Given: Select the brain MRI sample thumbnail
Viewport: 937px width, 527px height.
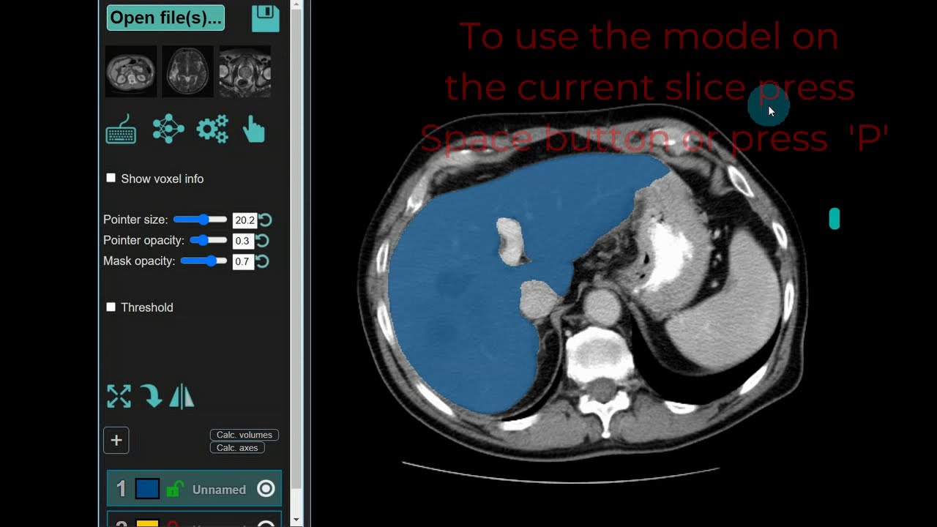Looking at the screenshot, I should click(187, 72).
